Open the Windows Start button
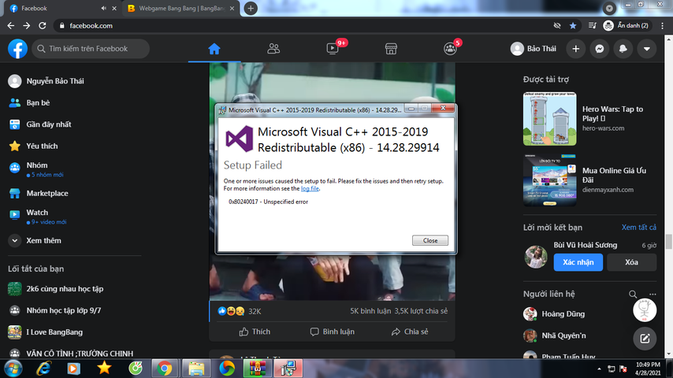This screenshot has width=673, height=378. [13, 369]
